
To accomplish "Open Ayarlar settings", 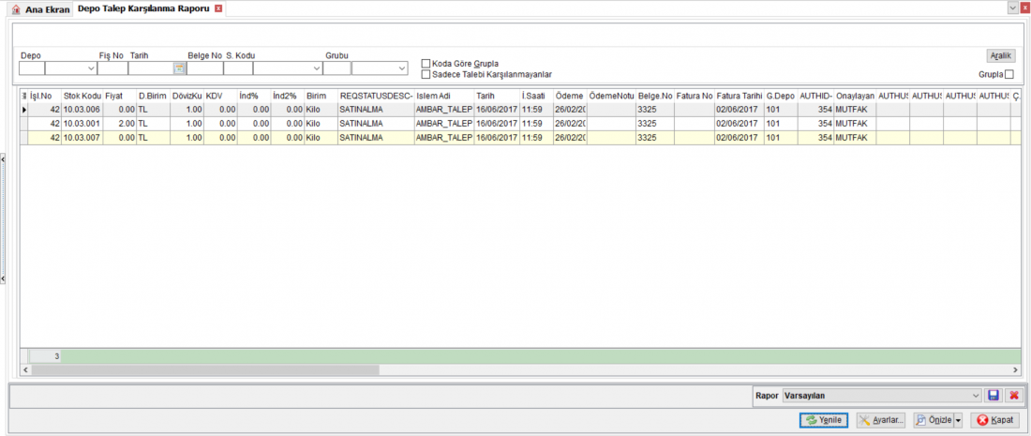I will click(882, 419).
